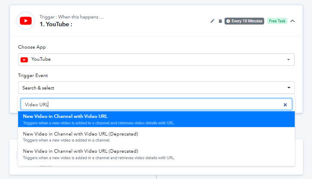
Task: Click the Free Task badge
Action: point(277,21)
